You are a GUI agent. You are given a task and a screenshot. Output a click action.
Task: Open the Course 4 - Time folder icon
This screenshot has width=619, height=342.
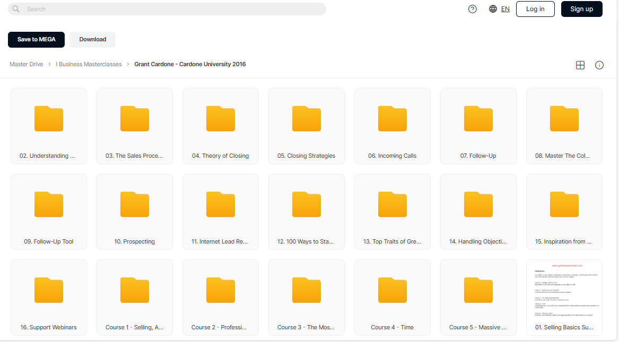[393, 291]
